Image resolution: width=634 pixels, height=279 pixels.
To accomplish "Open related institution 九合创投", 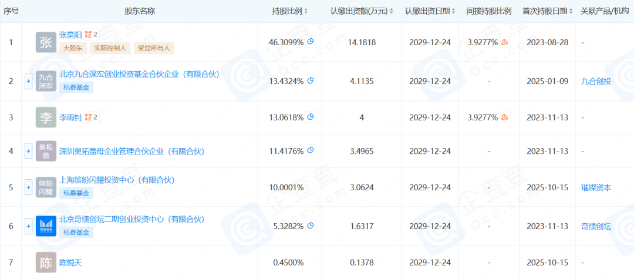I will pyautogui.click(x=596, y=81).
